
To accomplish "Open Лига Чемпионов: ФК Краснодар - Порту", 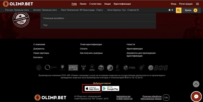I will pyautogui.click(x=82, y=10).
